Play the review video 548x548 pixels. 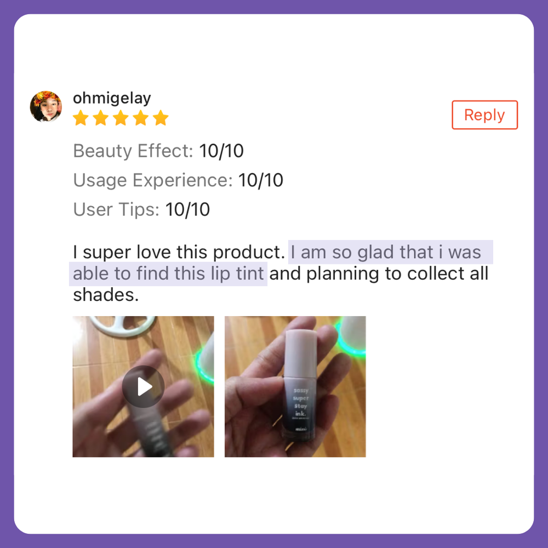tap(143, 386)
